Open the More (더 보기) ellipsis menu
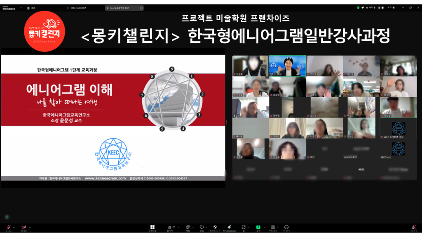 (x=286, y=228)
